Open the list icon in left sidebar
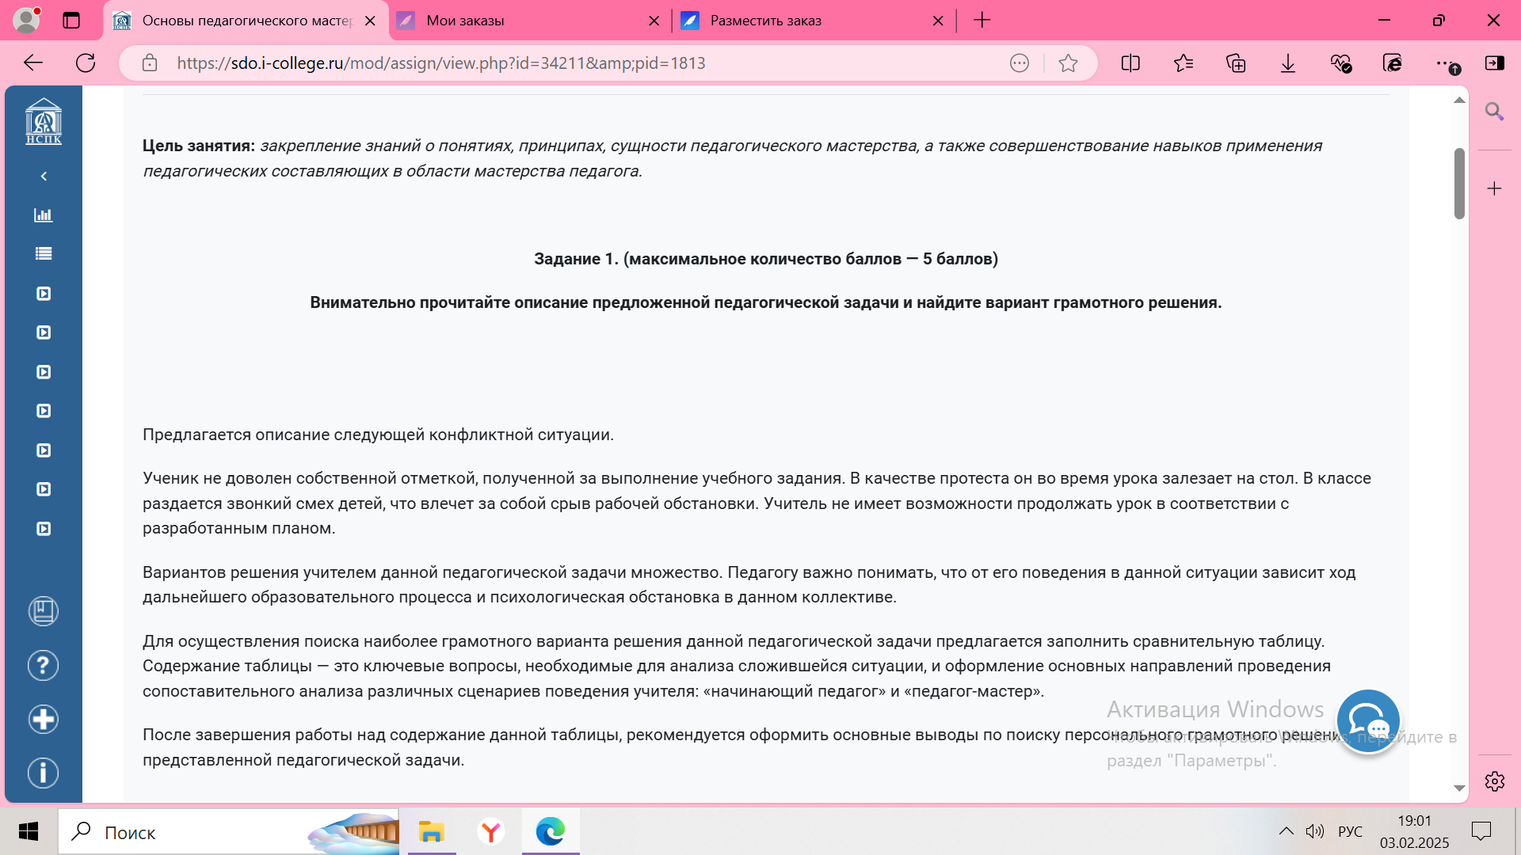1521x855 pixels. tap(44, 254)
